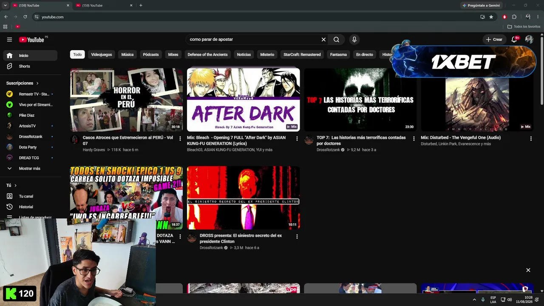Click DrossRotzank avatar beside TOP 7 video

point(309,140)
